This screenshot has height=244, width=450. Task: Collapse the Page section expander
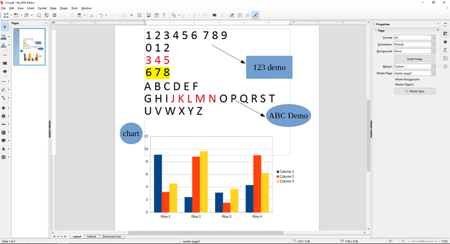pos(376,30)
